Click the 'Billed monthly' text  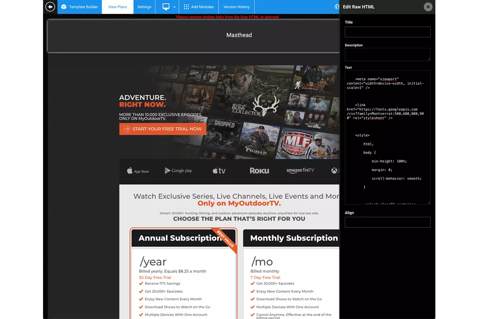point(265,271)
